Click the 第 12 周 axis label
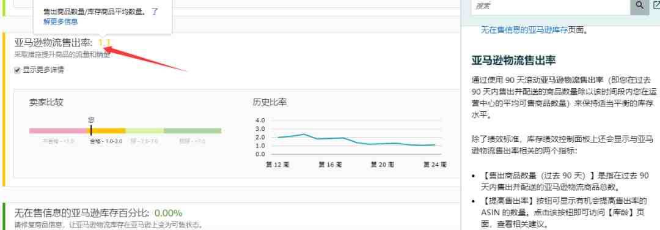The image size is (660, 230). click(277, 165)
